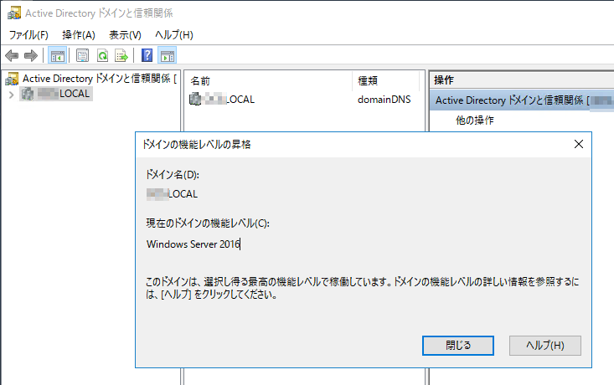This screenshot has width=614, height=385.
Task: Close the domain functional level dialog
Action: click(578, 144)
